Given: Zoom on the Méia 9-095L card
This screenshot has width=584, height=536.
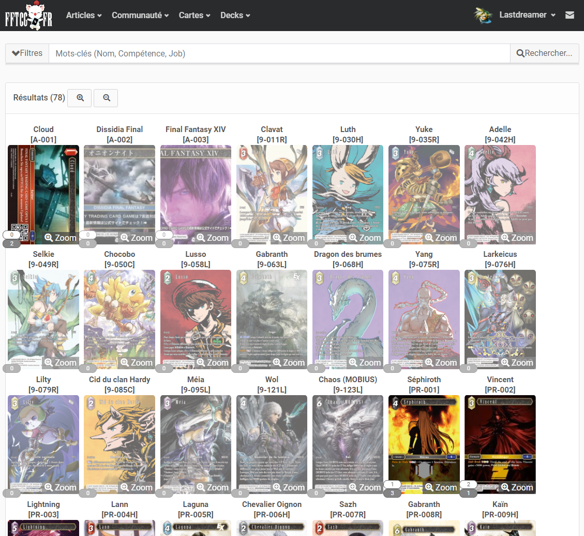Looking at the screenshot, I should tap(213, 487).
